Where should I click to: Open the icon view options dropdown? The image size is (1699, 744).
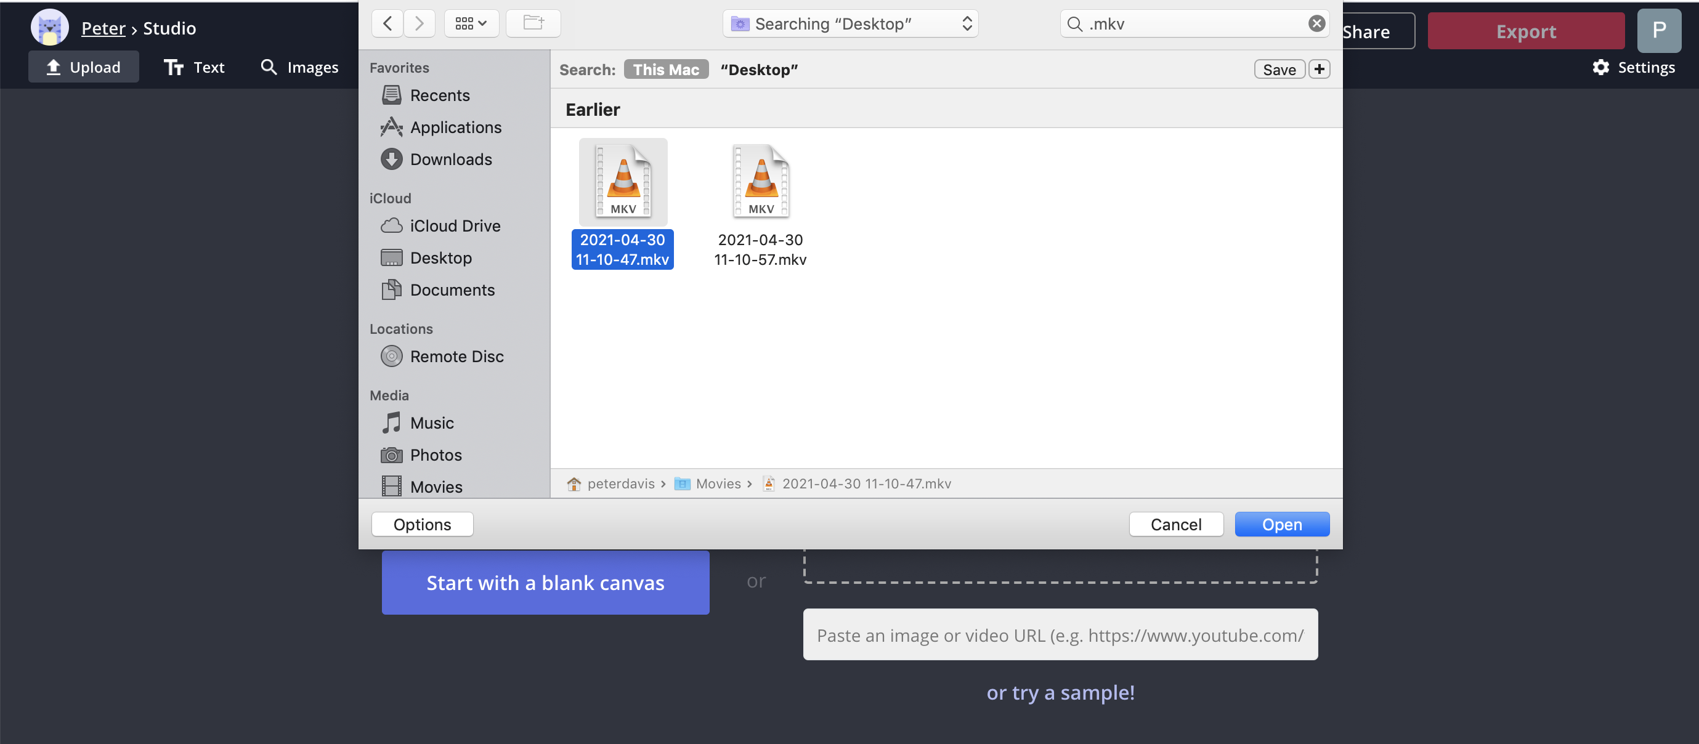click(x=471, y=24)
